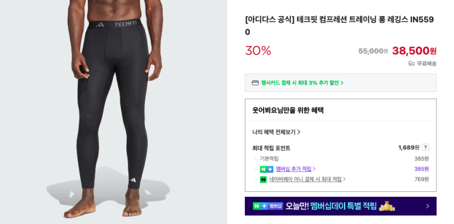Click 행사카드 결제 시 최대 3% 추가 할인
454x224 pixels.
(299, 83)
